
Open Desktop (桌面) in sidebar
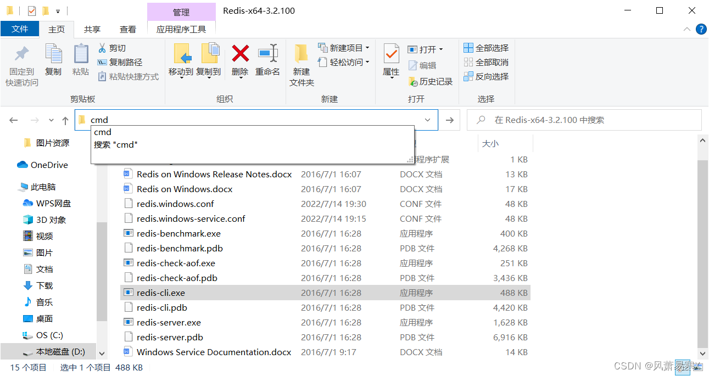point(38,318)
